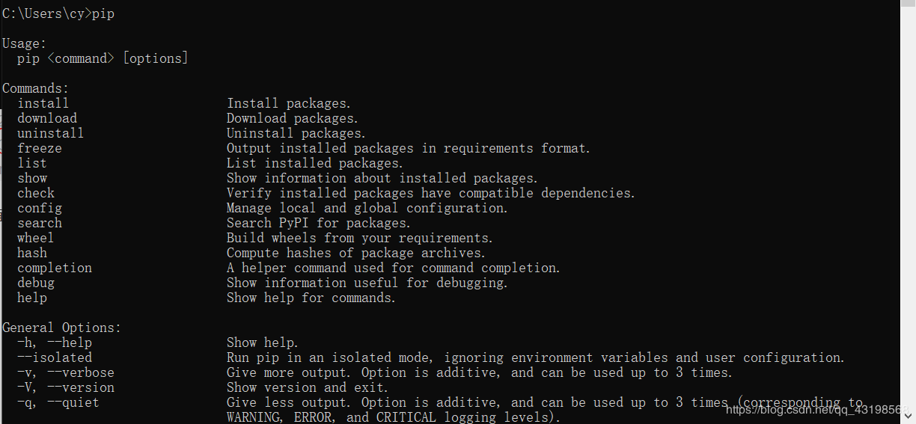
Task: Click the 'config' command text
Action: point(40,208)
